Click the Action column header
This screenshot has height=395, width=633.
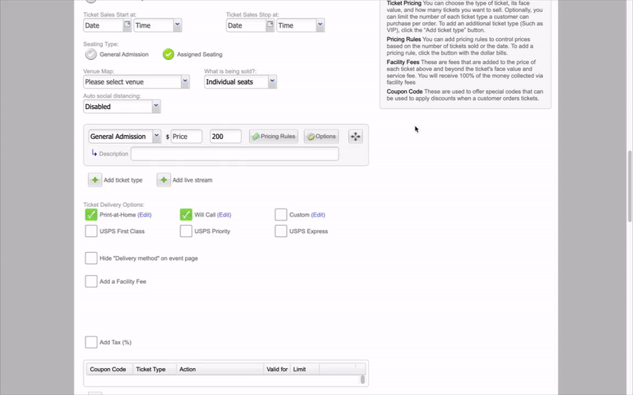tap(220, 369)
